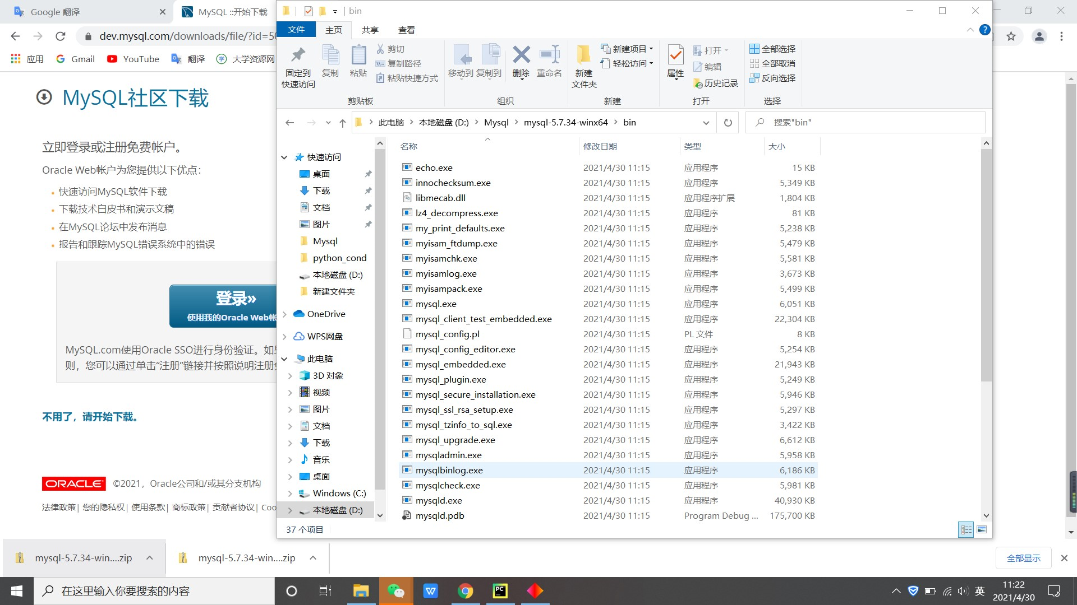The image size is (1077, 605).
Task: Click History in ribbon
Action: (x=716, y=83)
